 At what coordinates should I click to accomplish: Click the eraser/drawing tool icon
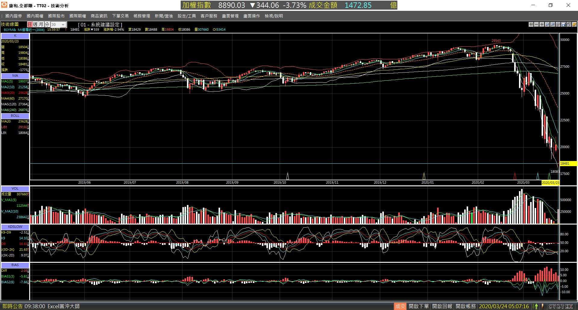(x=558, y=24)
